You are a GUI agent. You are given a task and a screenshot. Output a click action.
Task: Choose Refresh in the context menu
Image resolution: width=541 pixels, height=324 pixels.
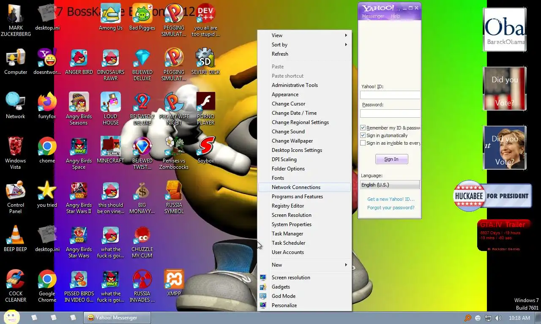304,54
